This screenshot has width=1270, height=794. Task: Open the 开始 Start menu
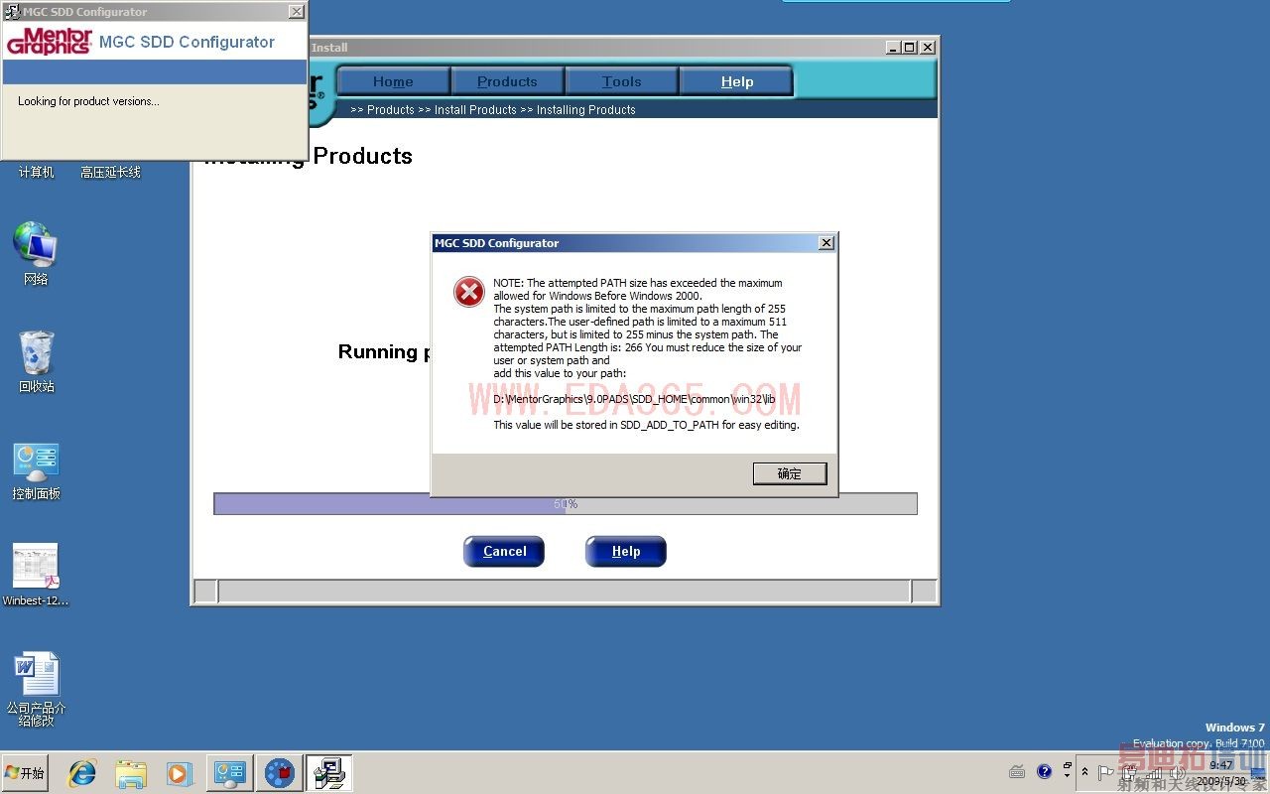coord(25,772)
